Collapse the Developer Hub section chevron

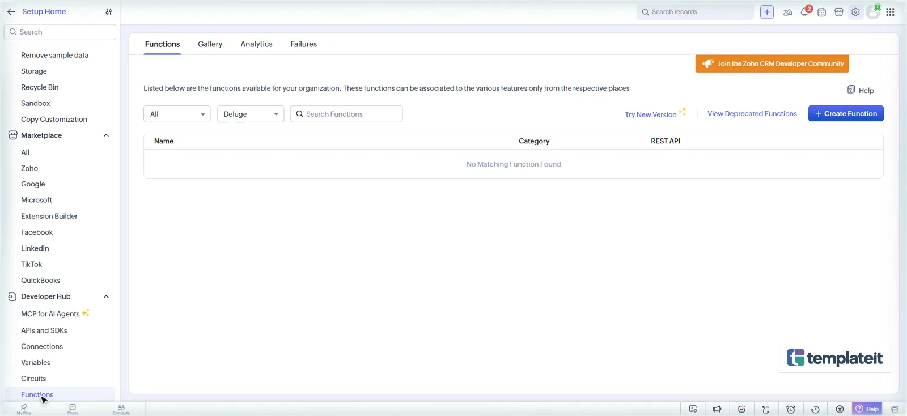[x=106, y=296]
